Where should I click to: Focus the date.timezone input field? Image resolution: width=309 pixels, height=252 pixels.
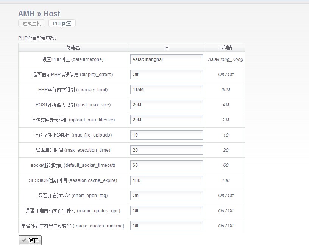tap(167, 59)
